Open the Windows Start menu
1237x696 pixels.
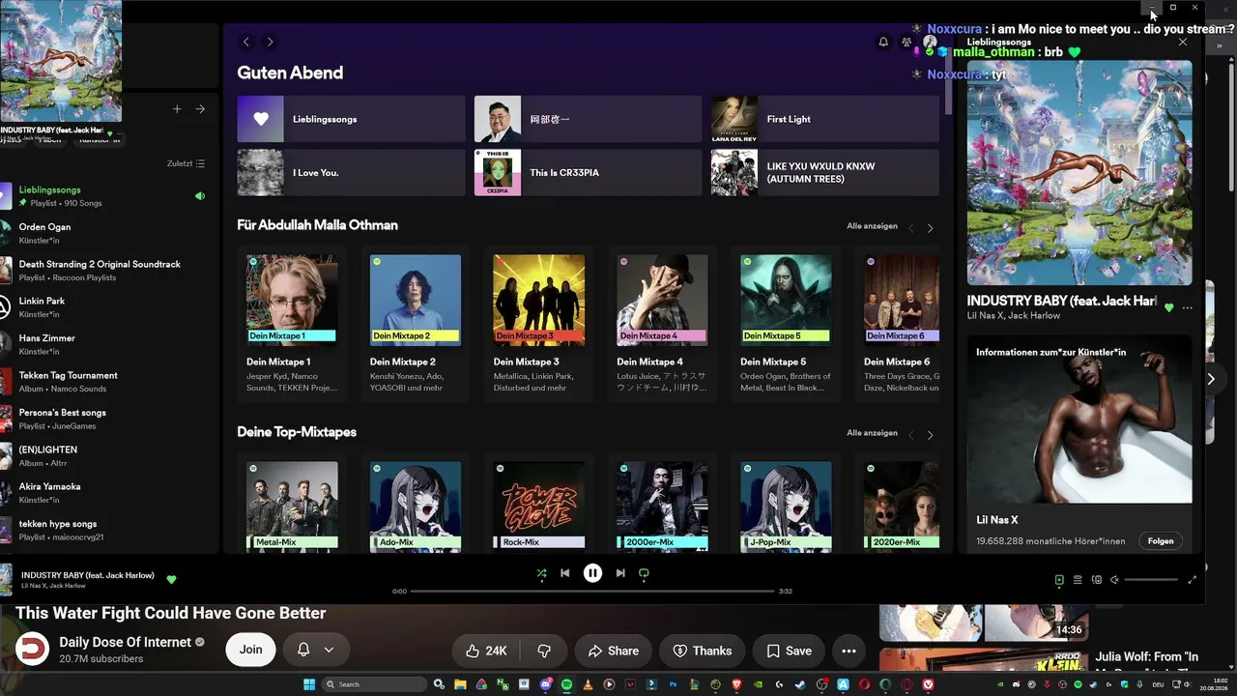309,684
